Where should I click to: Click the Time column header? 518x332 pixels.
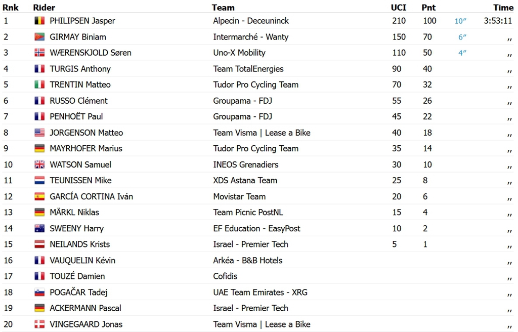click(x=503, y=7)
